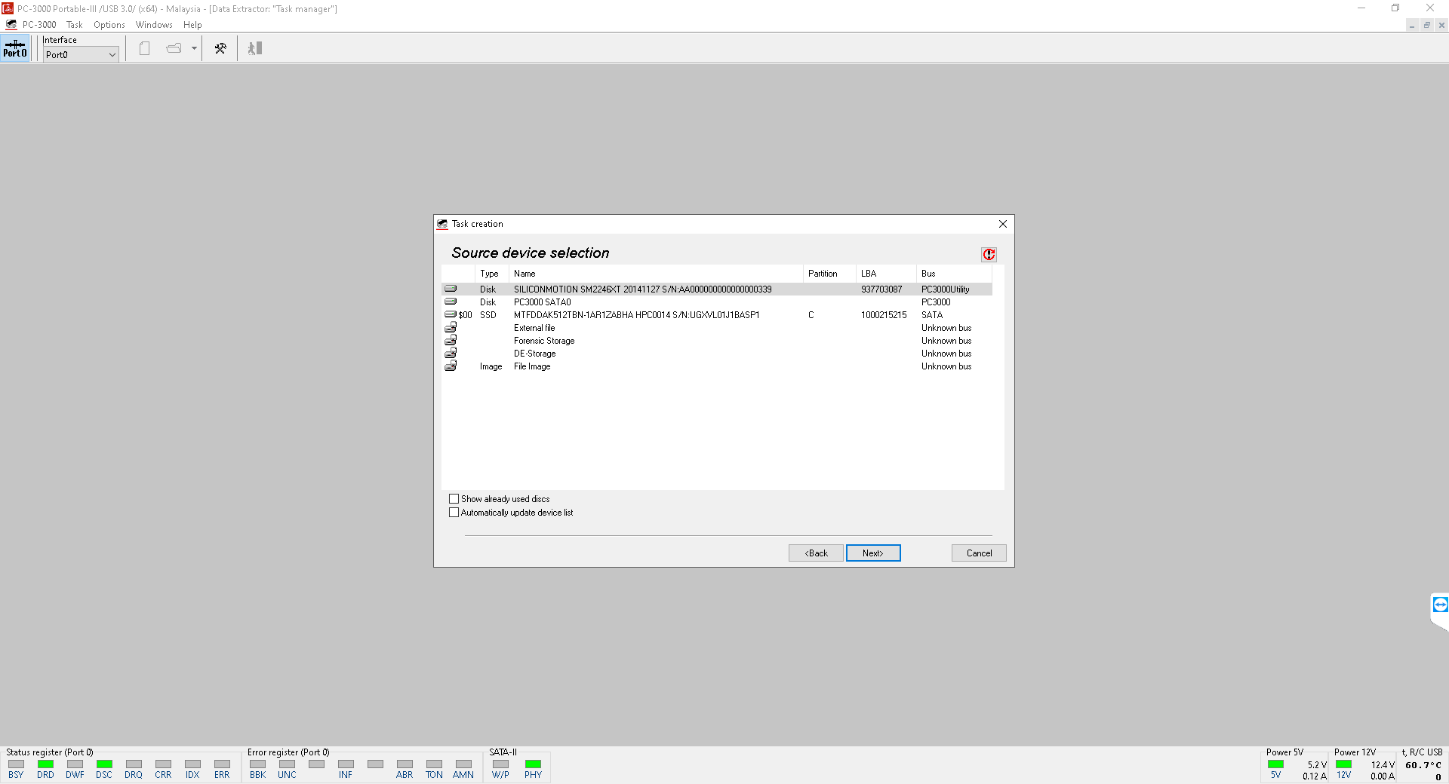Screen dimensions: 1449x784
Task: Click the Forensic Storage row icon
Action: tap(451, 341)
